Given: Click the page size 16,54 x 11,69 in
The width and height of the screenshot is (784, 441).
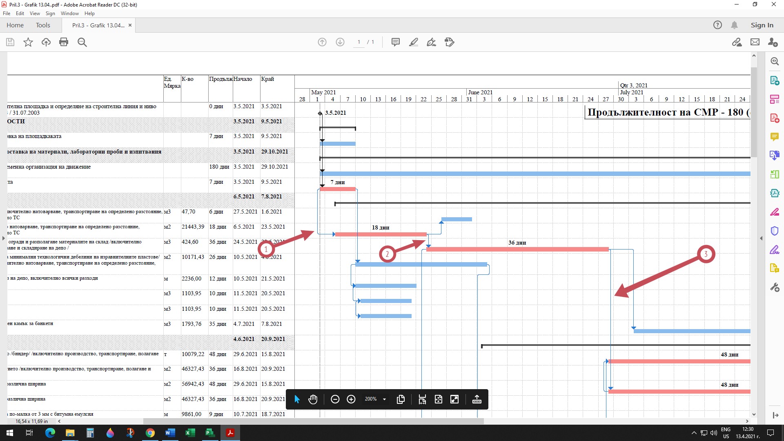Looking at the screenshot, I should [x=31, y=421].
